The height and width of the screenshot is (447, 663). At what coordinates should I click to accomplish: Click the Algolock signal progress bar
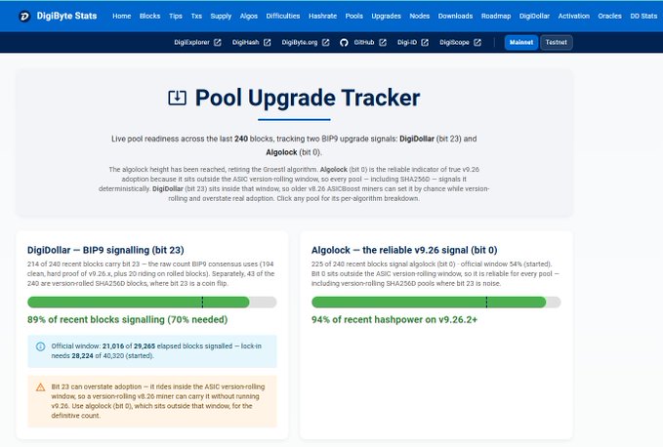point(435,303)
